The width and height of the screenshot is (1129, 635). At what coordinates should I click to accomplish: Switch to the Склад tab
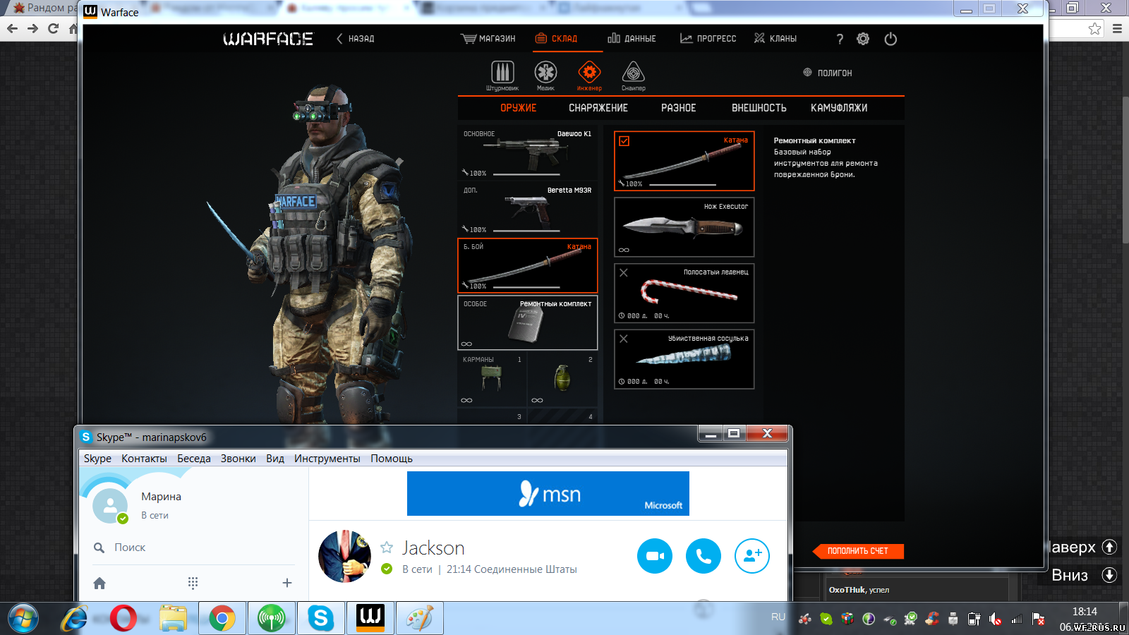tap(556, 39)
